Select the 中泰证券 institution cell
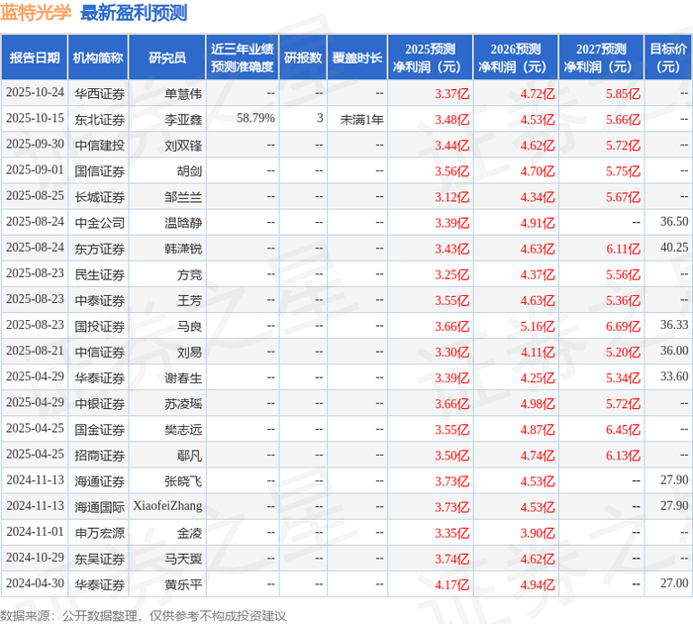This screenshot has height=624, width=693. [99, 301]
